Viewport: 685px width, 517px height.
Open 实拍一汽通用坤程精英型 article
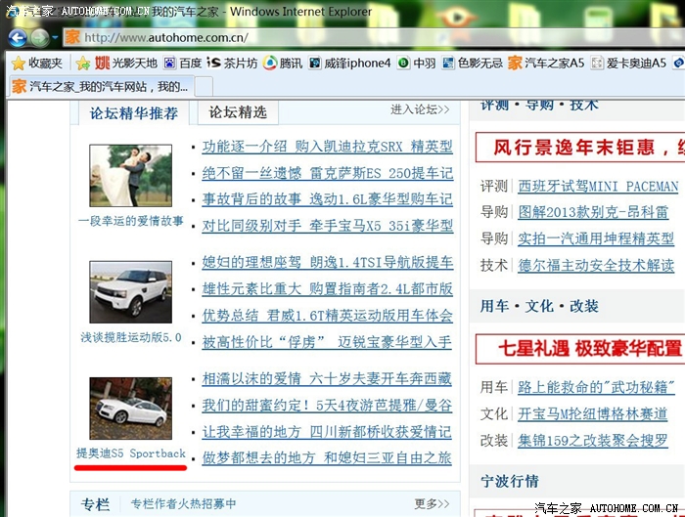[x=596, y=238]
